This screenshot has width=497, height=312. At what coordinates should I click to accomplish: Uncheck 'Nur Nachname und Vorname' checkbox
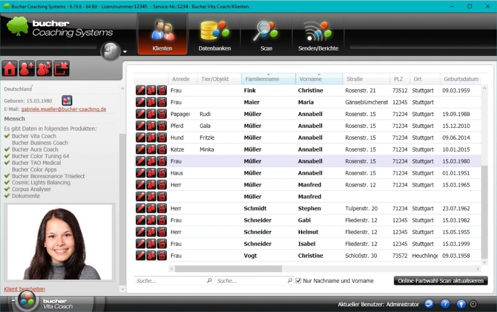298,281
